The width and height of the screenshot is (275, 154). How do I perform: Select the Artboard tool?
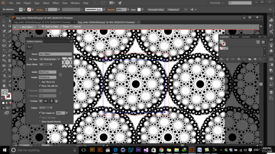pos(4,81)
